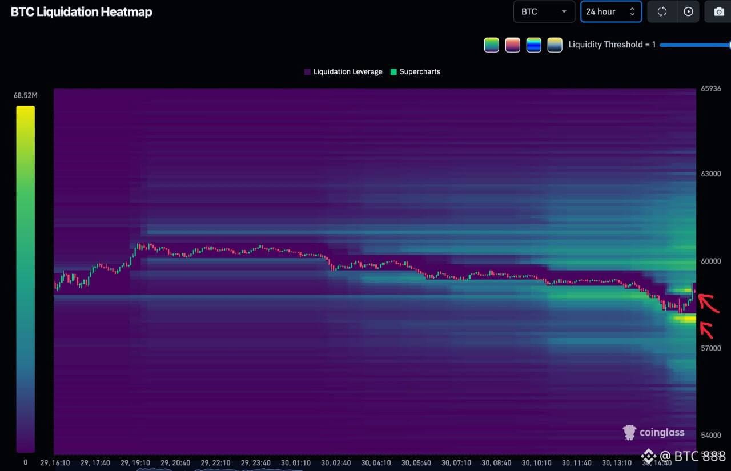Open the BTC coin dropdown

[x=544, y=11]
